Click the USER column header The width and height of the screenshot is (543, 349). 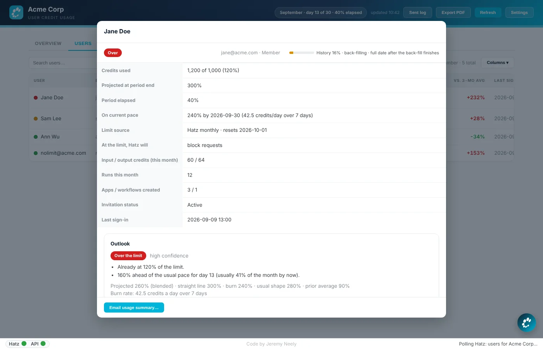[39, 81]
